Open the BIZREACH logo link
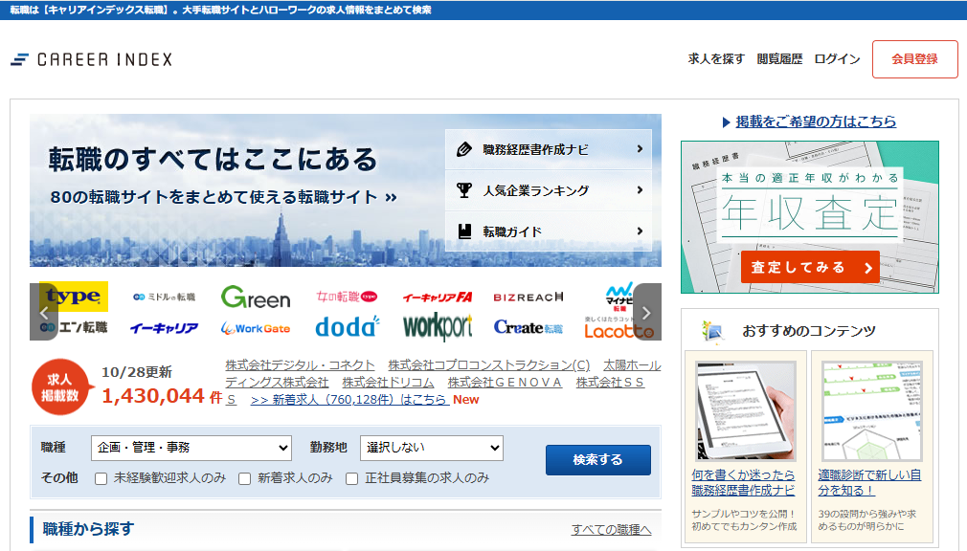This screenshot has width=967, height=551. tap(528, 298)
